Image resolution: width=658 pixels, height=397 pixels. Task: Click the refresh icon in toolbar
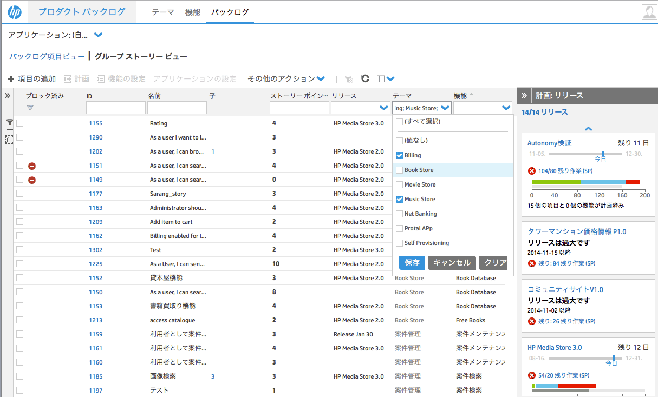click(366, 78)
